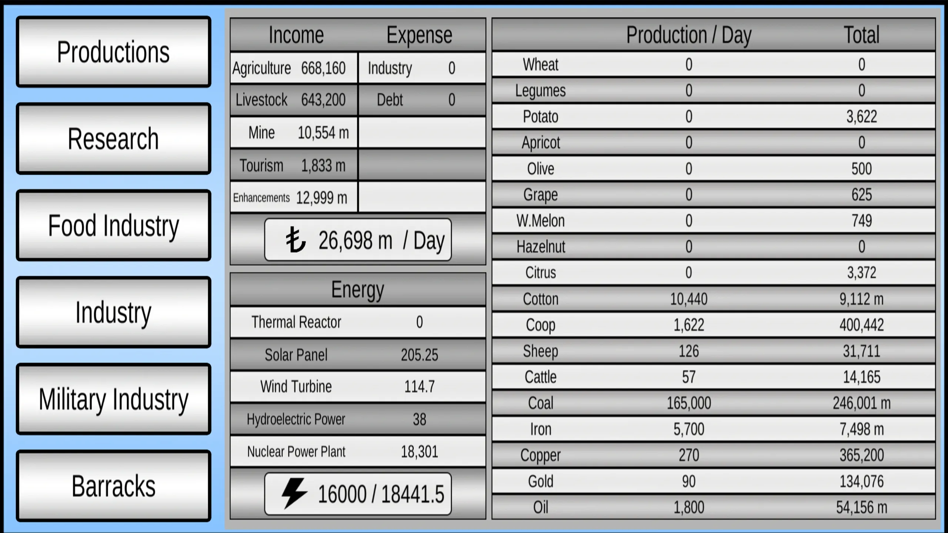Click the Energy panel header
This screenshot has height=533, width=948.
click(x=358, y=289)
